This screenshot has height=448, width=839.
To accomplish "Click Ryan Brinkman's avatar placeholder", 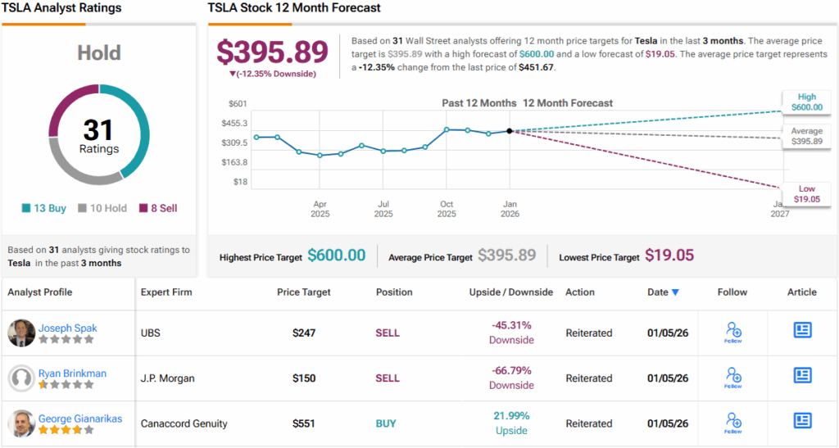I will click(21, 378).
